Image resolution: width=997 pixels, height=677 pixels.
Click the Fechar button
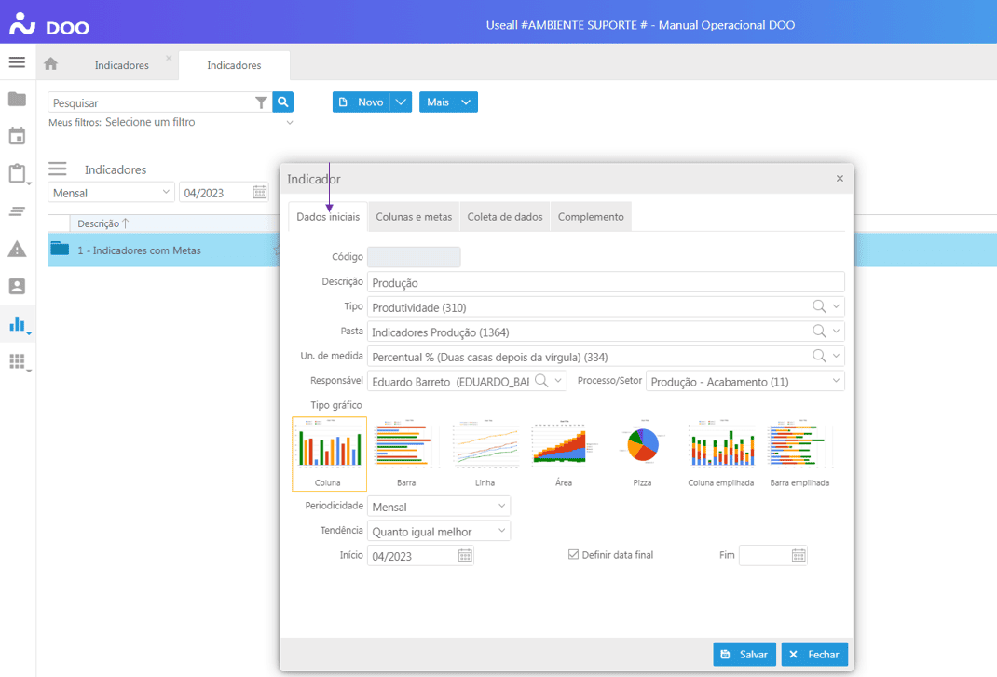pyautogui.click(x=814, y=655)
